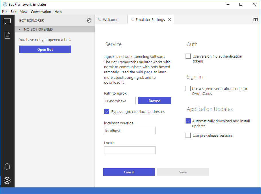This screenshot has width=261, height=194.
Task: Open settings with the sidebar gear icon
Action: (x=7, y=180)
